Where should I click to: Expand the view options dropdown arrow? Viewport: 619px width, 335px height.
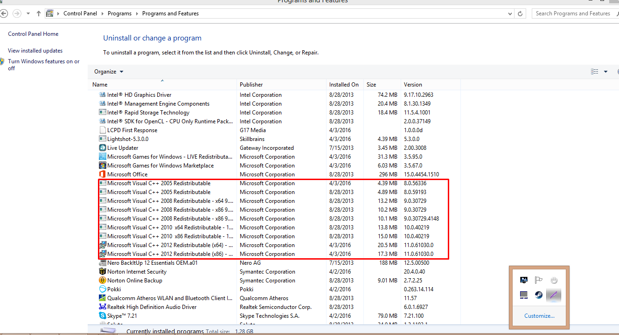(x=605, y=72)
